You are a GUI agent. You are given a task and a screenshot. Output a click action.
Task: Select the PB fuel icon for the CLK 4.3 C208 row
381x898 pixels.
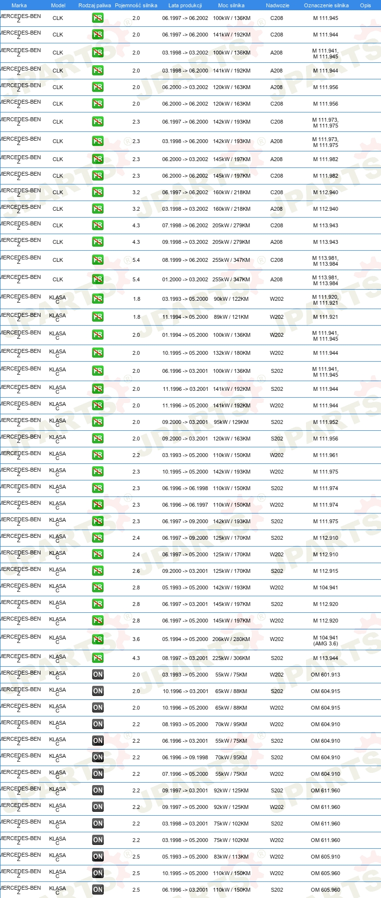98,225
